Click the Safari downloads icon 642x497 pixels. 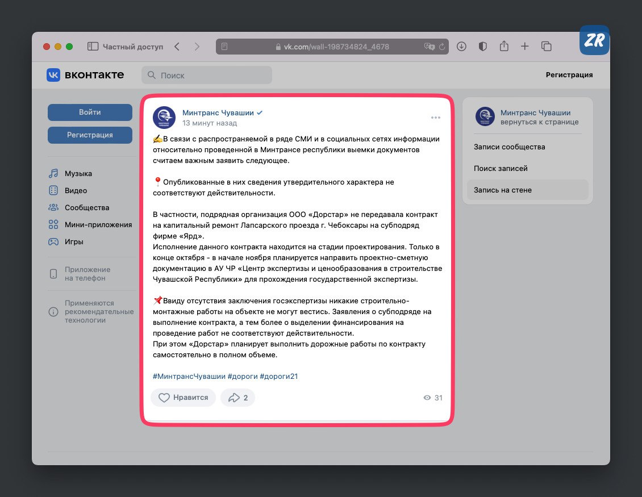tap(461, 47)
